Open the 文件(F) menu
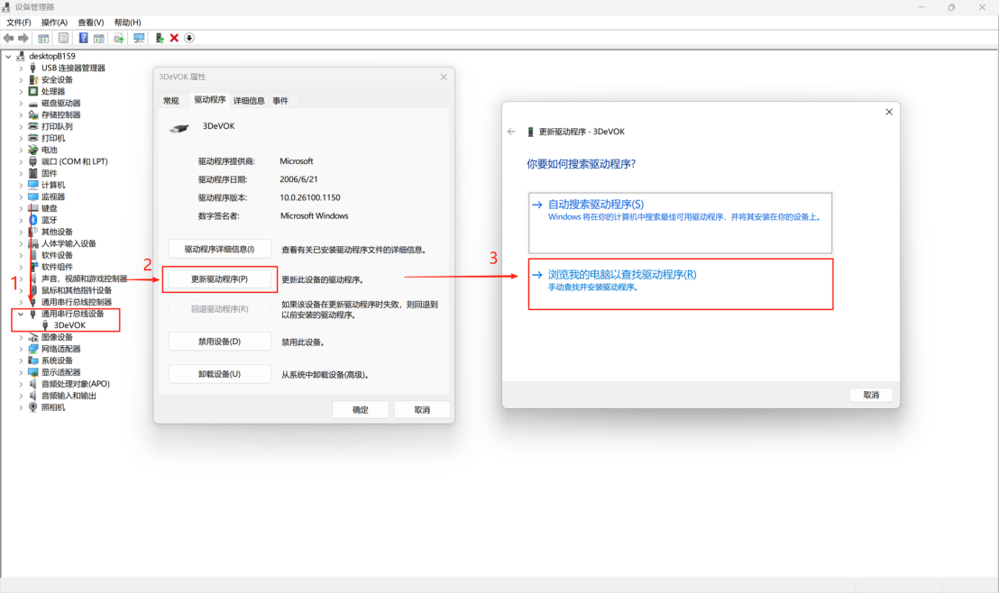This screenshot has width=999, height=593. tap(18, 23)
